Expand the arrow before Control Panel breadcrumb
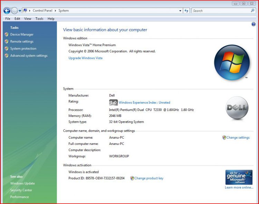 coord(30,11)
